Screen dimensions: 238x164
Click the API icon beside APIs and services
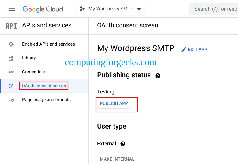click(11, 26)
